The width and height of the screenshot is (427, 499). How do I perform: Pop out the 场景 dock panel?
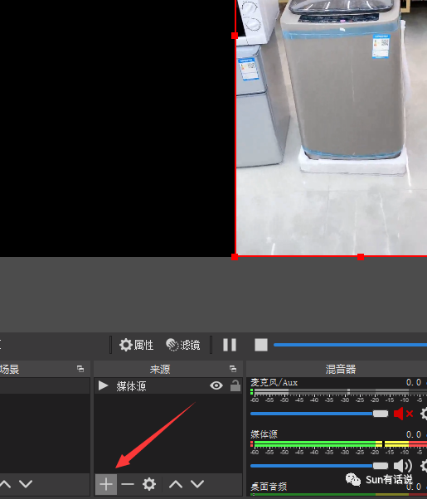[x=80, y=369]
